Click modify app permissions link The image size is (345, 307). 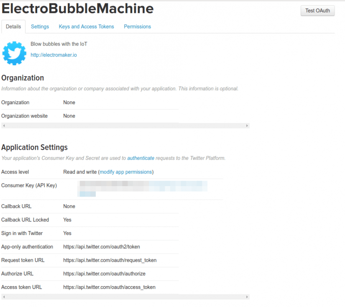[125, 172]
